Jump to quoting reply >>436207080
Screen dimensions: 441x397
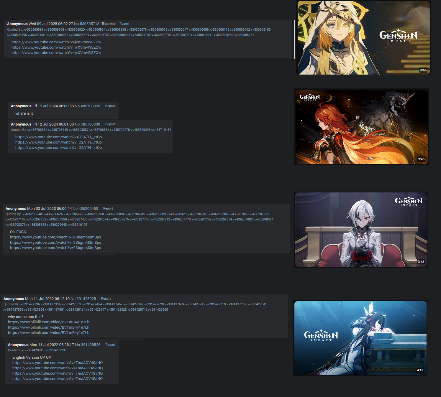tap(259, 214)
